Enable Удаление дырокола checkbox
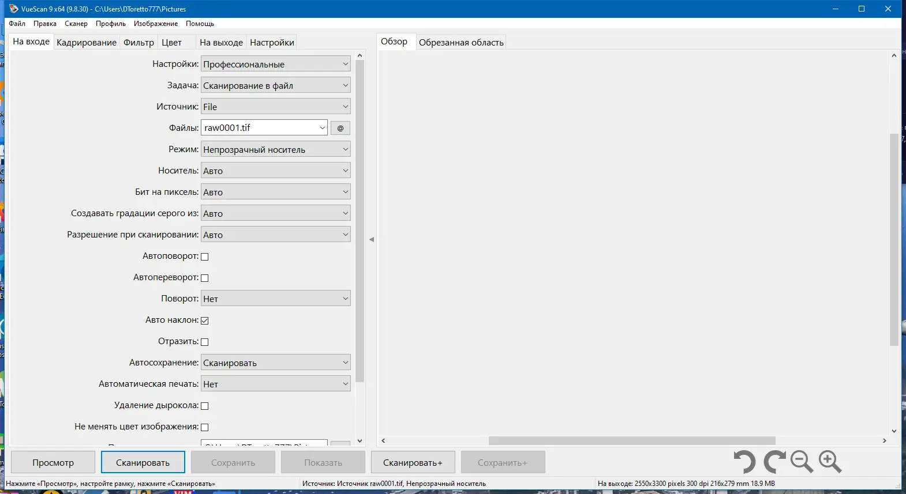 pyautogui.click(x=204, y=406)
